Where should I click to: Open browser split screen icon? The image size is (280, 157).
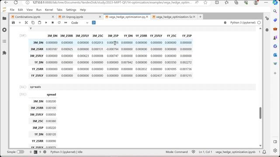click(x=217, y=3)
